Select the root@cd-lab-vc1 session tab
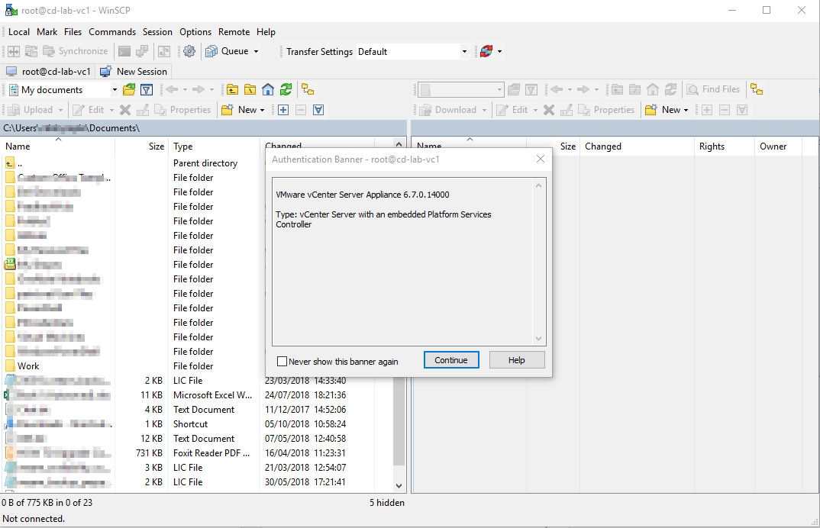 coord(48,72)
